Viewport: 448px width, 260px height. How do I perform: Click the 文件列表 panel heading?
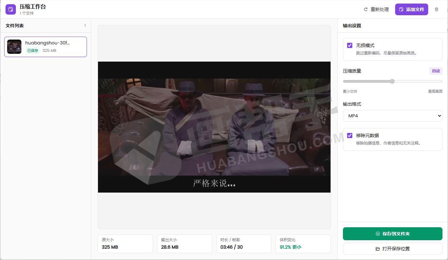[15, 26]
